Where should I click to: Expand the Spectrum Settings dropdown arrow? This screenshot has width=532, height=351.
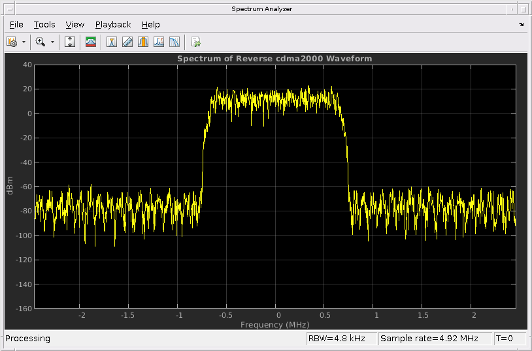point(24,42)
